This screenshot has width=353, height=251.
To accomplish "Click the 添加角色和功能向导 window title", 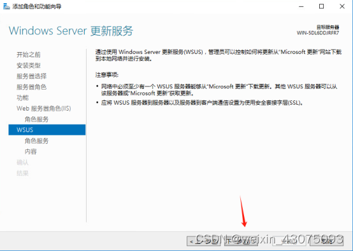I will pos(37,6).
